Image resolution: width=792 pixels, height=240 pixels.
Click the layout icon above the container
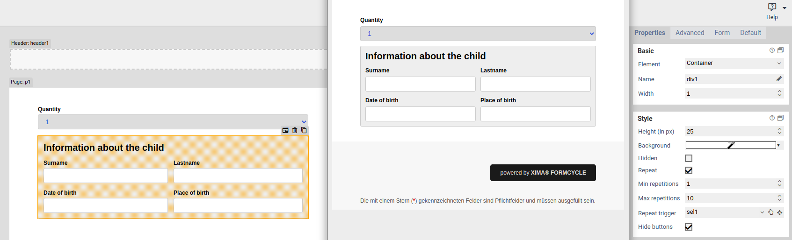285,130
